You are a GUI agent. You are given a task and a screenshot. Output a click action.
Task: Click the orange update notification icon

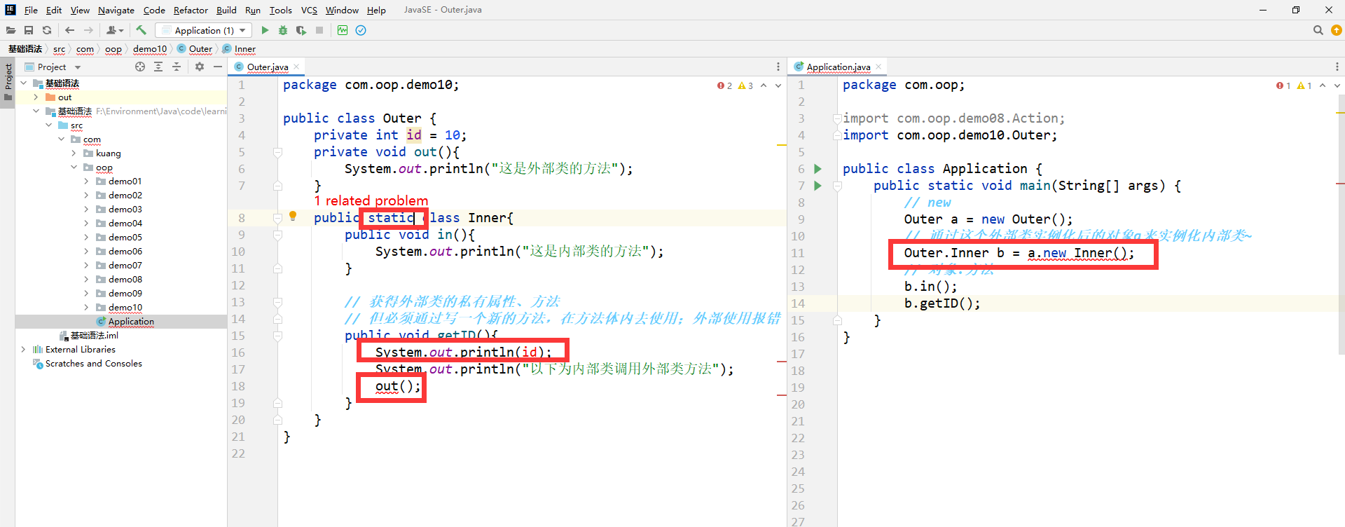coord(1337,30)
